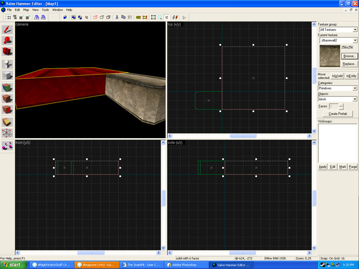This screenshot has height=269, width=359.
Task: Open the Tools menu
Action: tap(45, 9)
